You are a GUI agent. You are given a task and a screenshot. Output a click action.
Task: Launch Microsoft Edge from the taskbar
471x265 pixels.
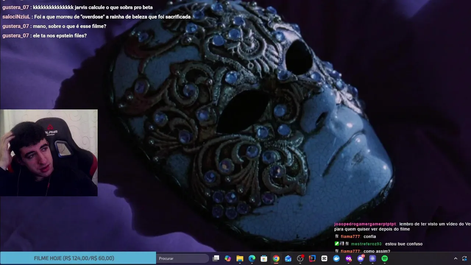(252, 258)
